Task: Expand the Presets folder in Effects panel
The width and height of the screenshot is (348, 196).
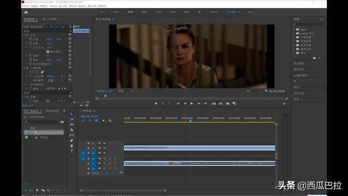Action: click(x=294, y=29)
